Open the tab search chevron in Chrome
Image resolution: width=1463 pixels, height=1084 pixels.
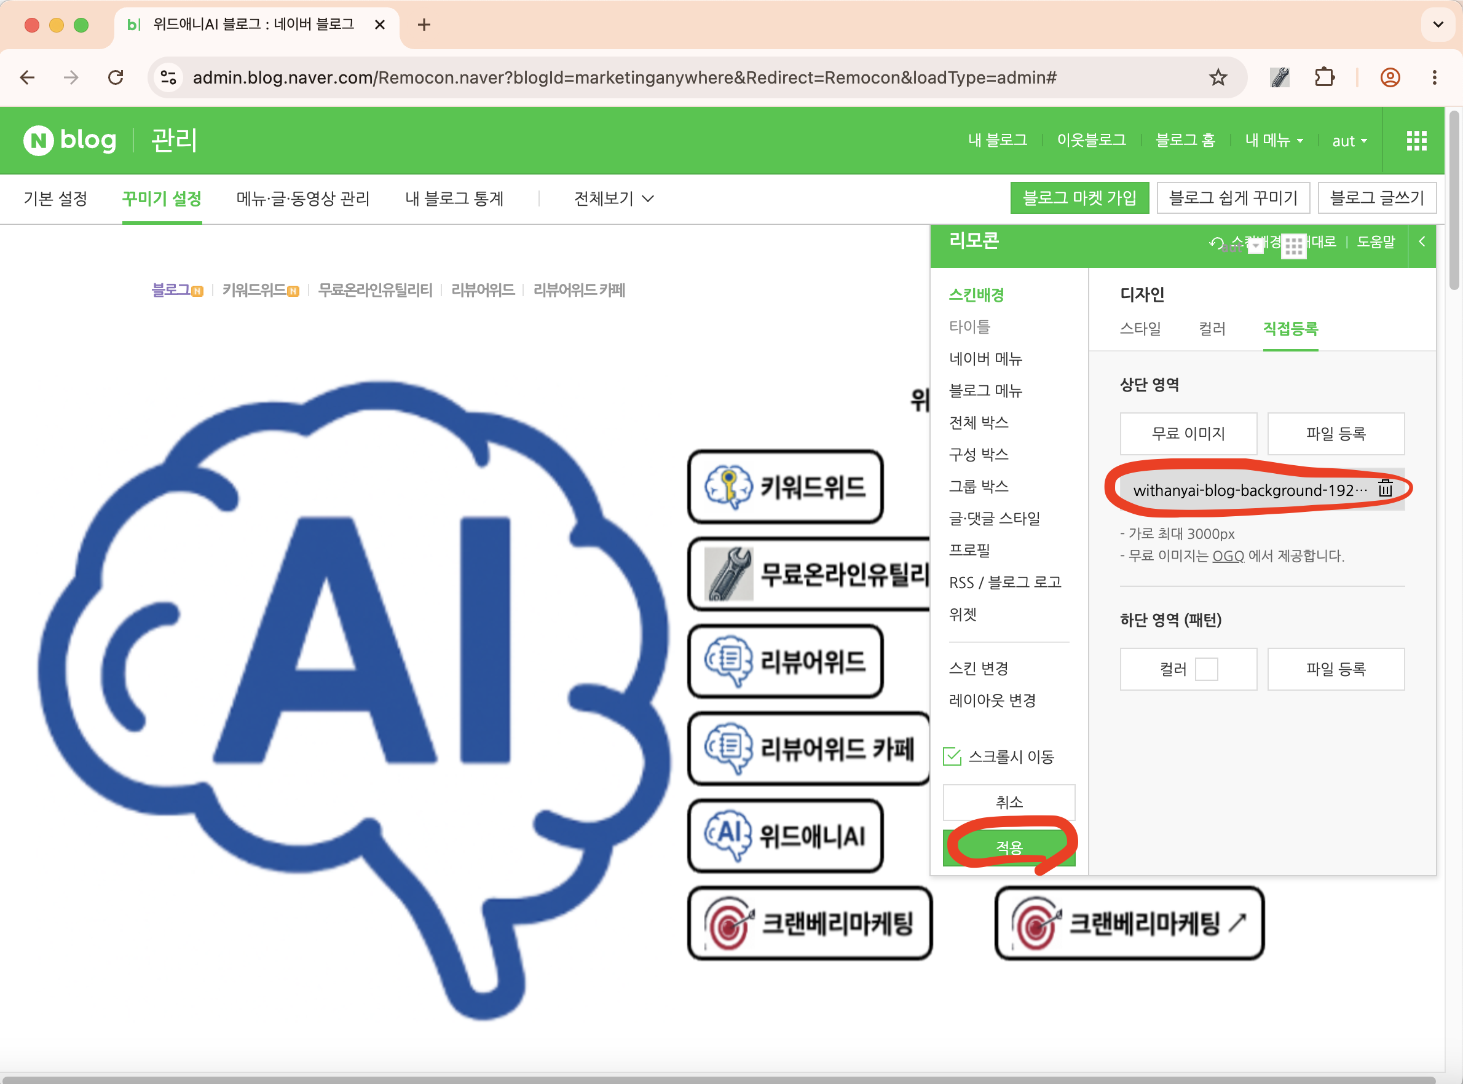[1438, 25]
